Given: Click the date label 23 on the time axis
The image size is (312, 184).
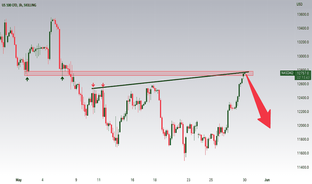Looking at the screenshot, I should [x=188, y=180].
